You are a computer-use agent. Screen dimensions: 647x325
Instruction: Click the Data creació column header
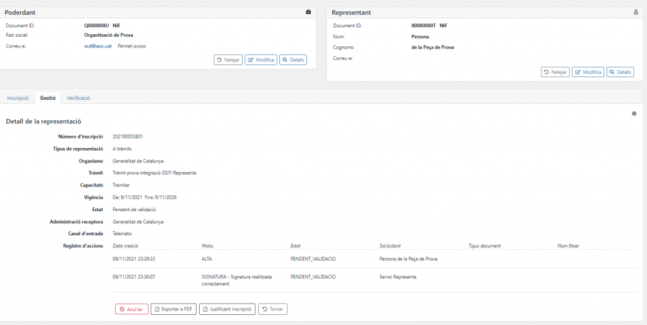pos(125,245)
